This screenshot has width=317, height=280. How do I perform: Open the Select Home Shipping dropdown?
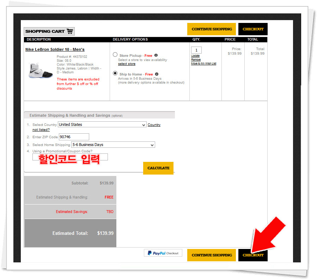(x=113, y=145)
